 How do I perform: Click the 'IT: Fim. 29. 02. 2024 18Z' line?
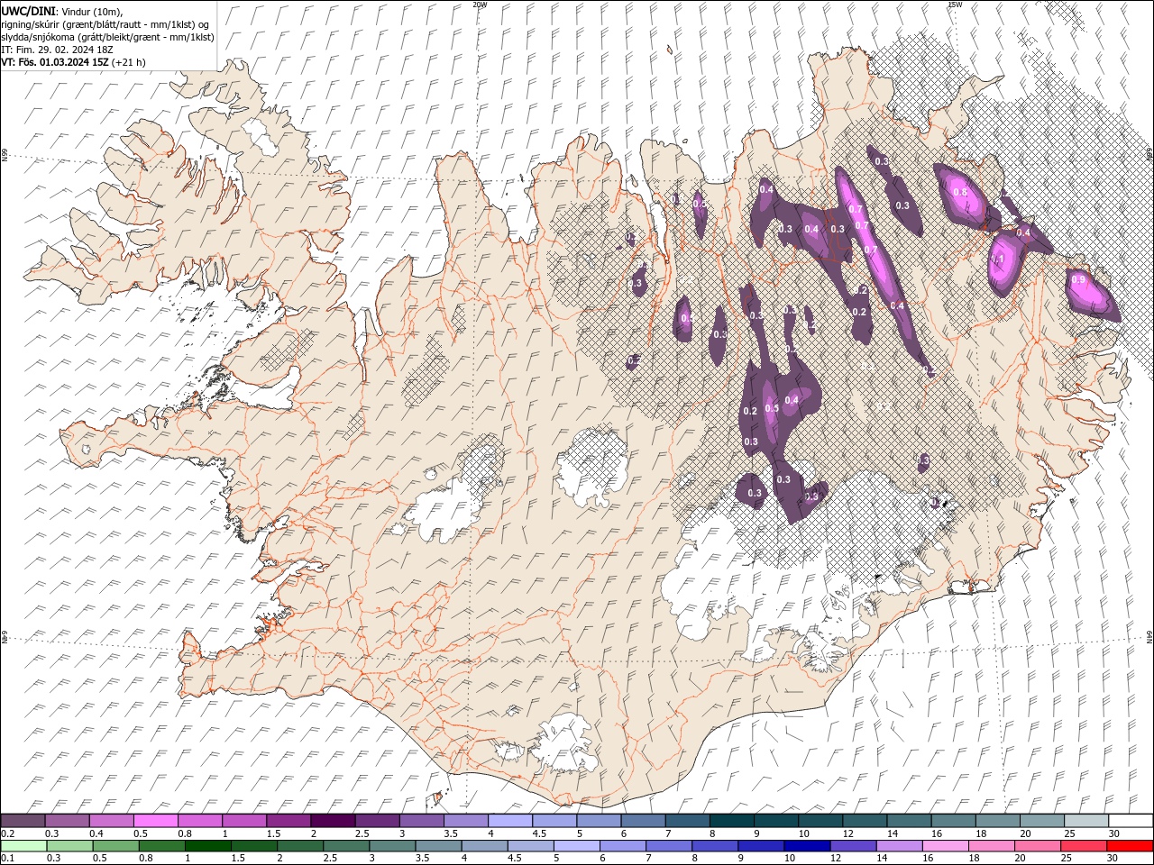coord(56,49)
